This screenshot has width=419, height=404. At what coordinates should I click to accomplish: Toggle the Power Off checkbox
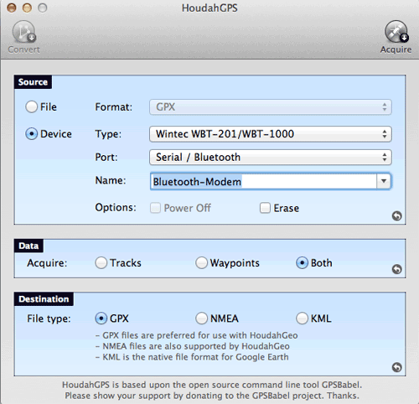pyautogui.click(x=155, y=208)
